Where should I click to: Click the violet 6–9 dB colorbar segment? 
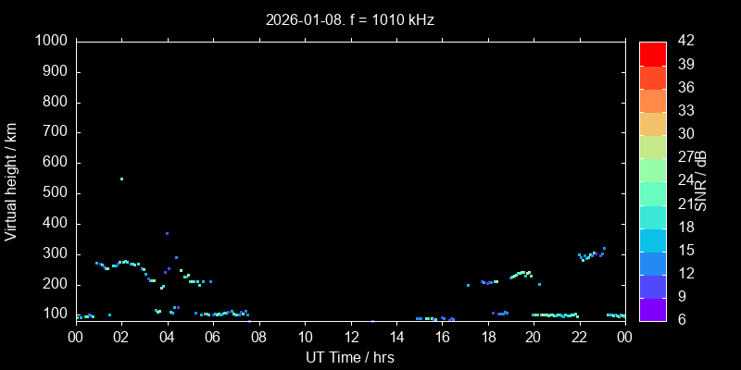[652, 309]
